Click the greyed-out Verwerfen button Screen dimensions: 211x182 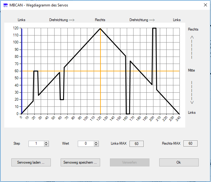pos(130,162)
